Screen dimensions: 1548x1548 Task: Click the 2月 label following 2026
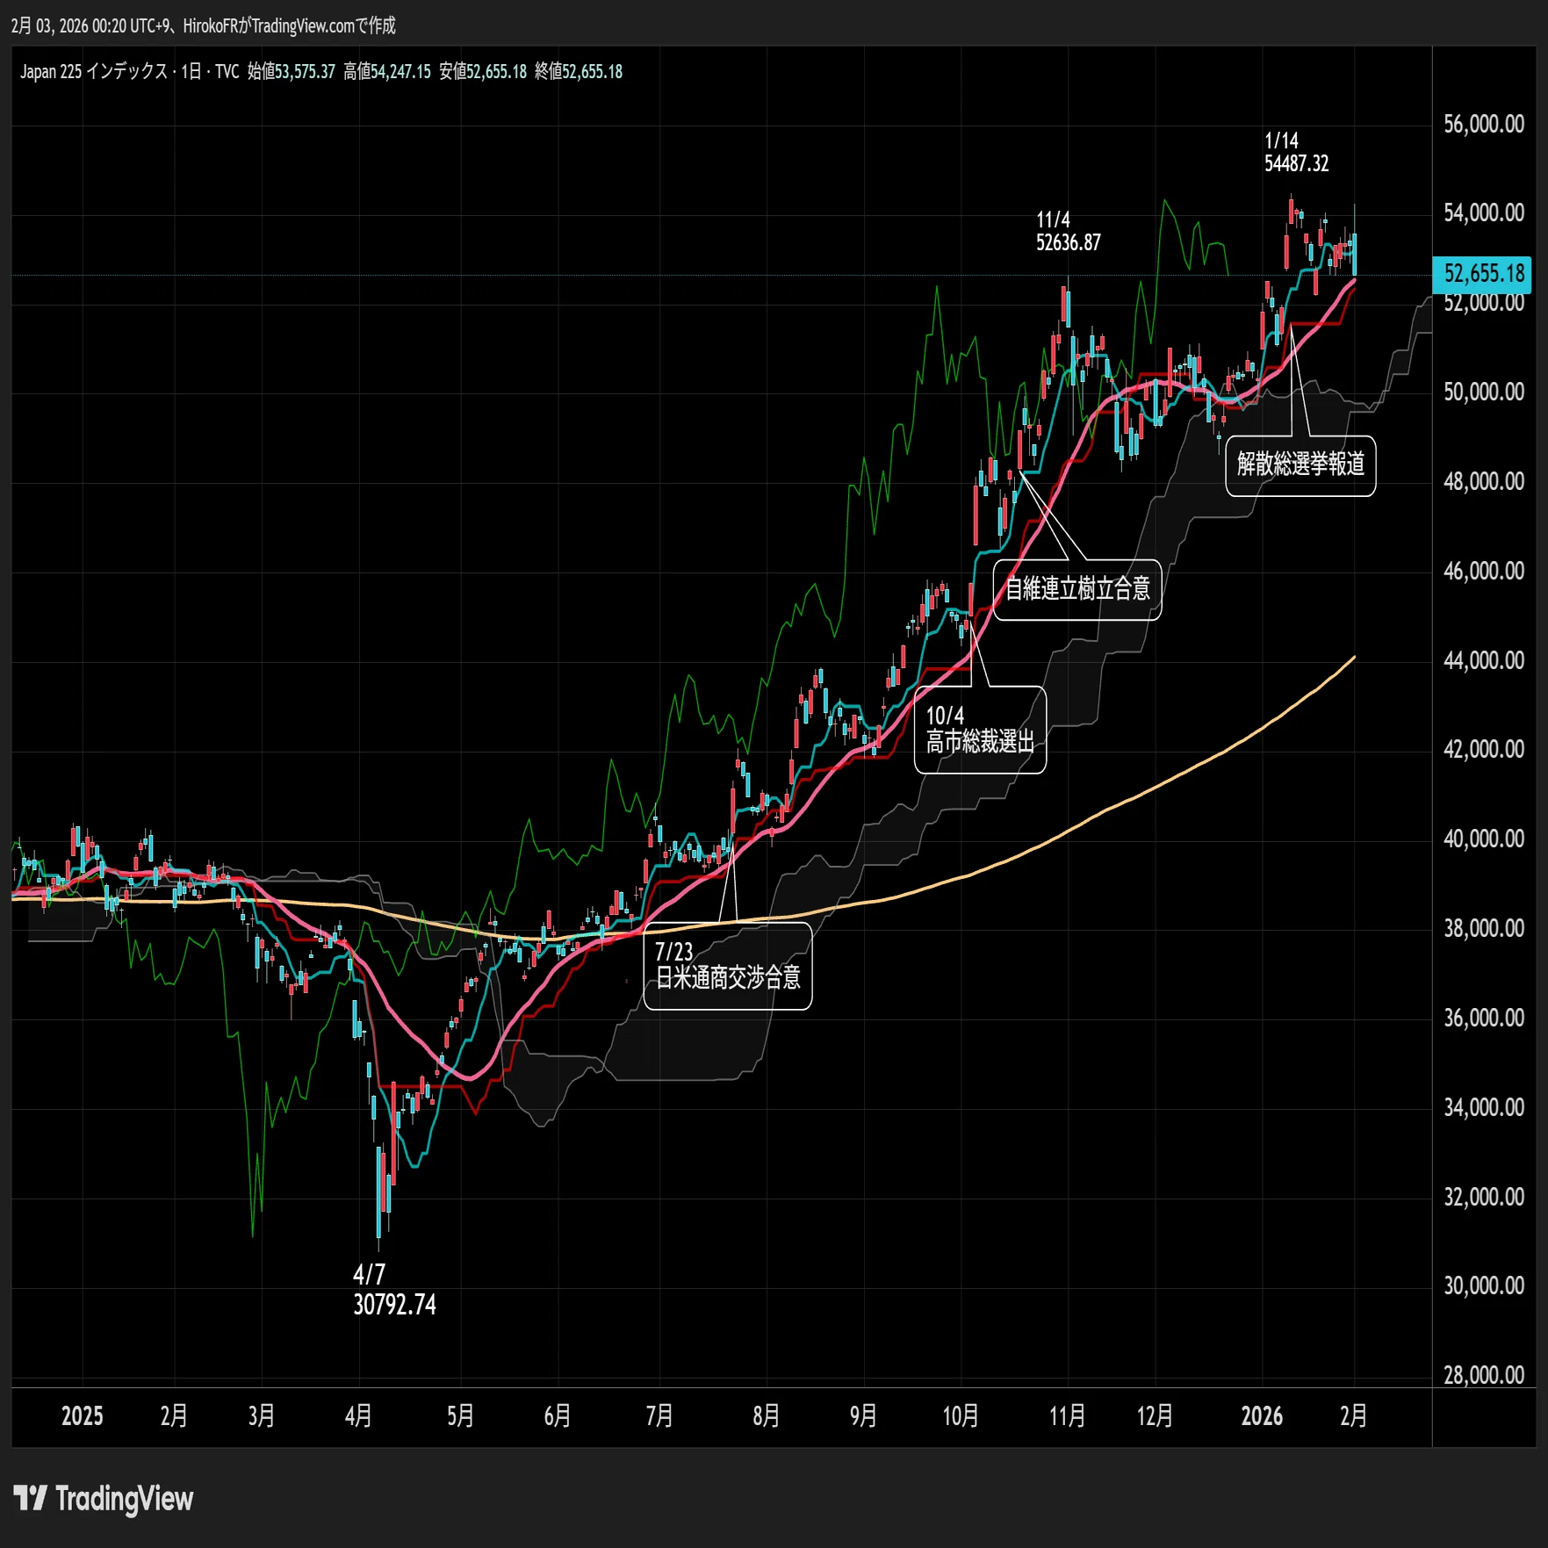(x=1354, y=1416)
